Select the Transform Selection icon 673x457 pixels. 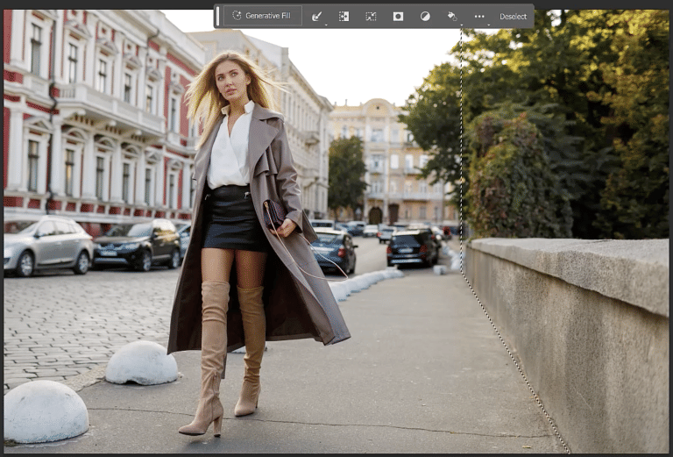[371, 16]
